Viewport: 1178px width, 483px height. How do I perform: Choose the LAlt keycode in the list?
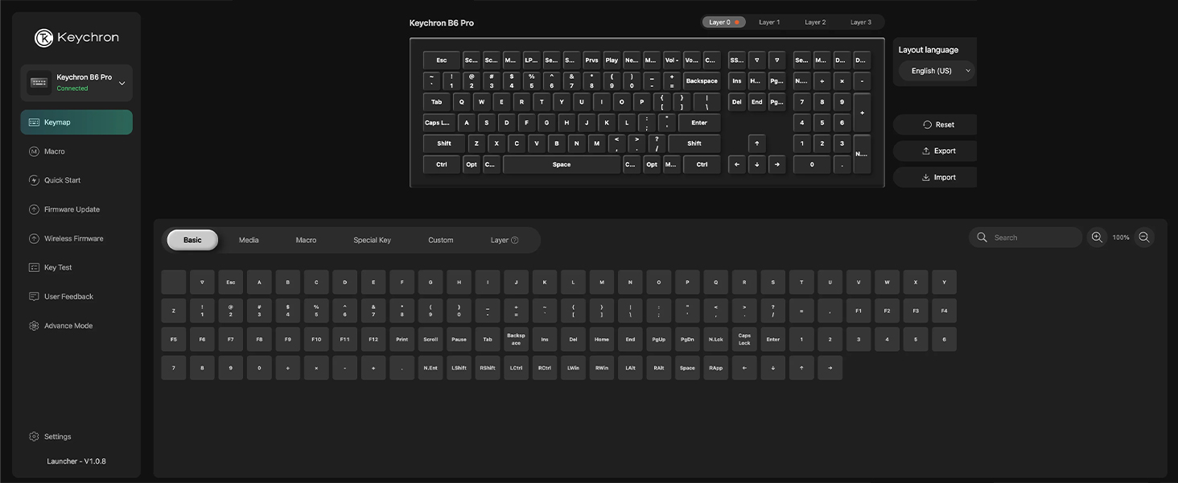[x=630, y=368]
